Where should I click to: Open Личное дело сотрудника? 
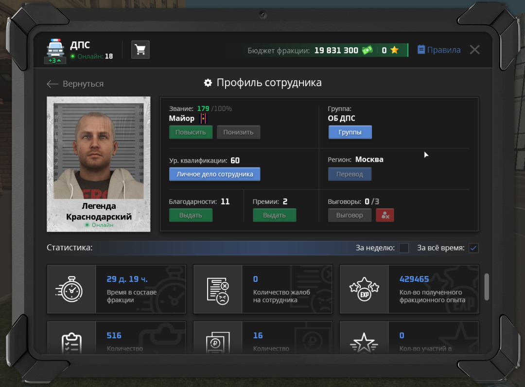click(x=215, y=174)
